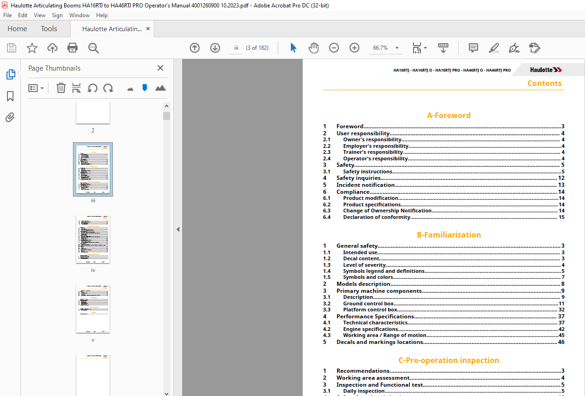Image resolution: width=585 pixels, height=396 pixels.
Task: Enlarge thumbnail size large mountain icon
Action: [160, 88]
